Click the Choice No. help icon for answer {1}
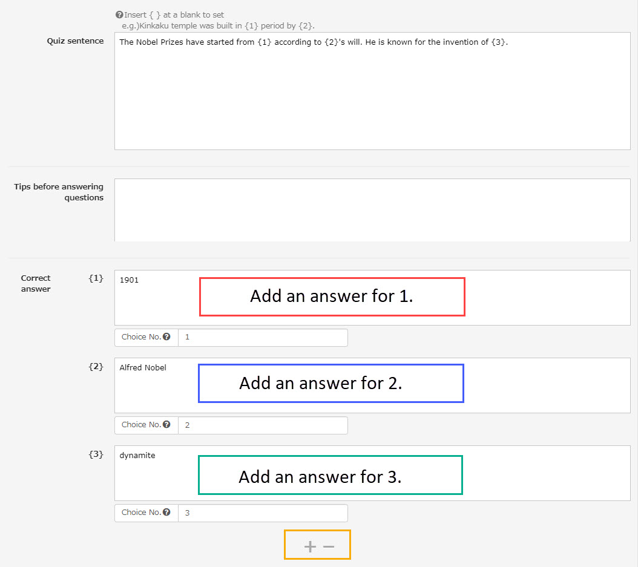Screen dimensions: 638x567 (166, 337)
